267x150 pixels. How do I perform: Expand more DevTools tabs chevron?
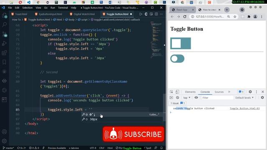pyautogui.click(x=229, y=92)
